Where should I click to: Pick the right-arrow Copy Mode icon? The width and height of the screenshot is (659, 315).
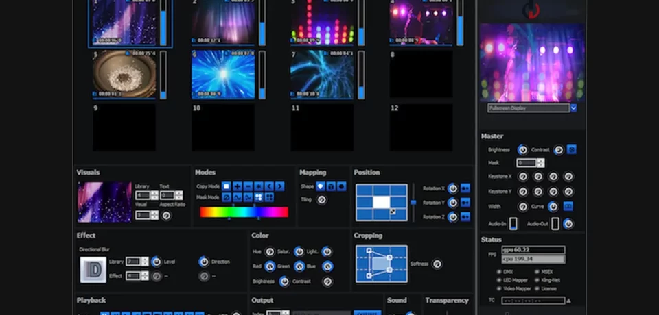pos(279,186)
